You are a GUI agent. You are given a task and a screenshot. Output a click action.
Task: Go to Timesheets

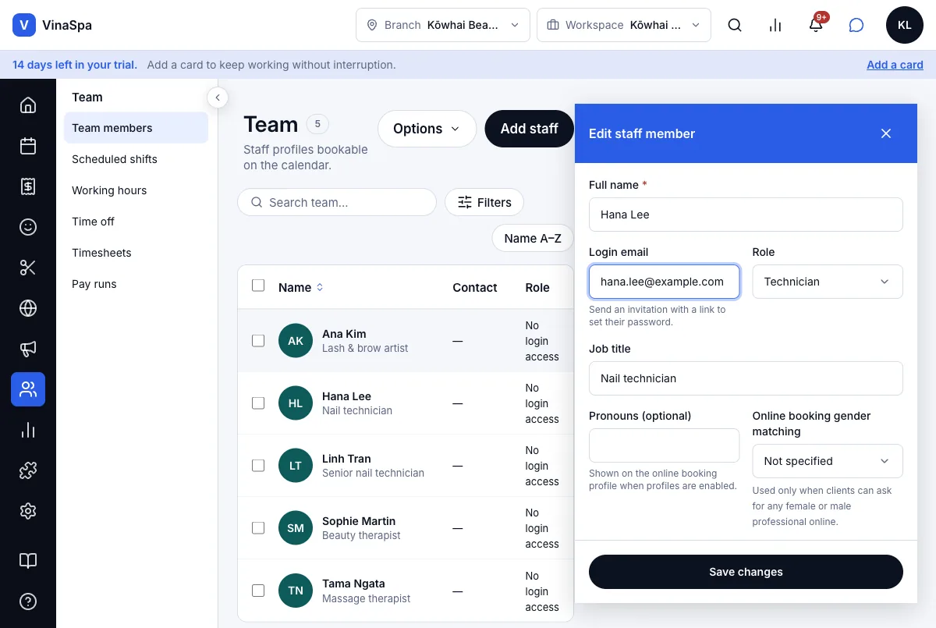[x=101, y=253]
